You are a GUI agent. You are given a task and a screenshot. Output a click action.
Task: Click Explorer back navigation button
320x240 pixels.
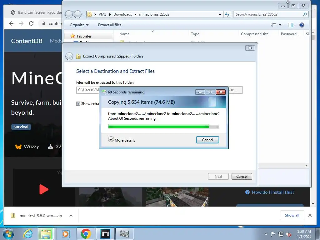[69, 14]
